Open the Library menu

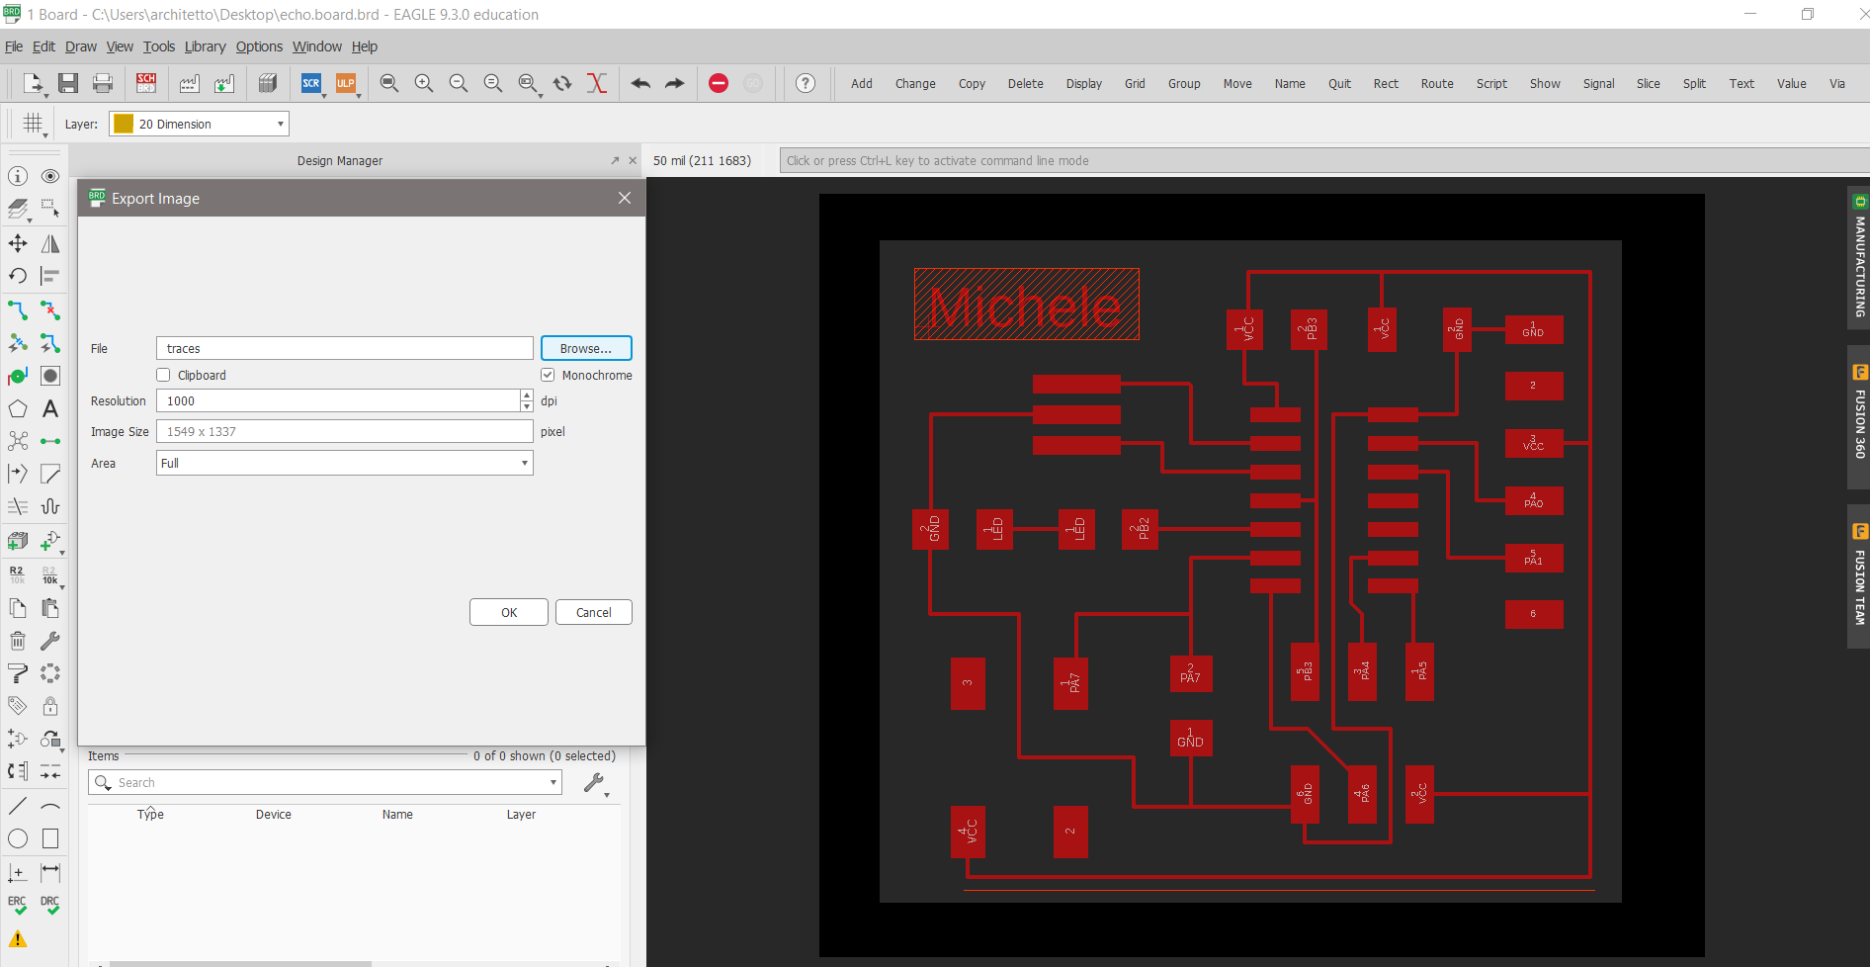(x=205, y=46)
